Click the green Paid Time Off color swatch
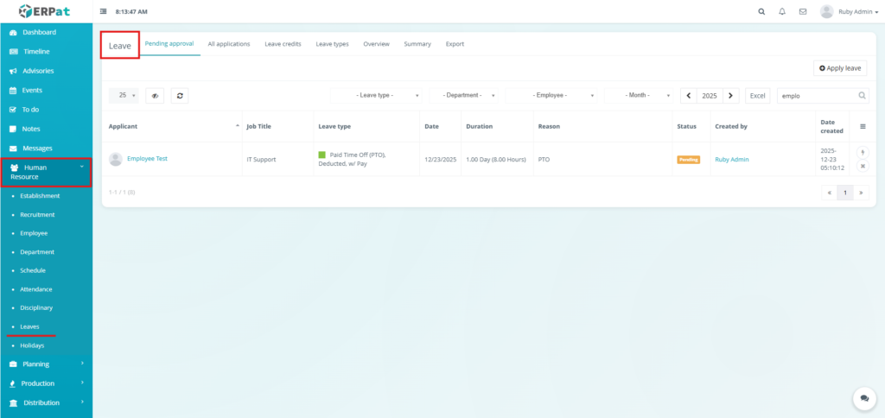This screenshot has width=885, height=418. pyautogui.click(x=322, y=155)
